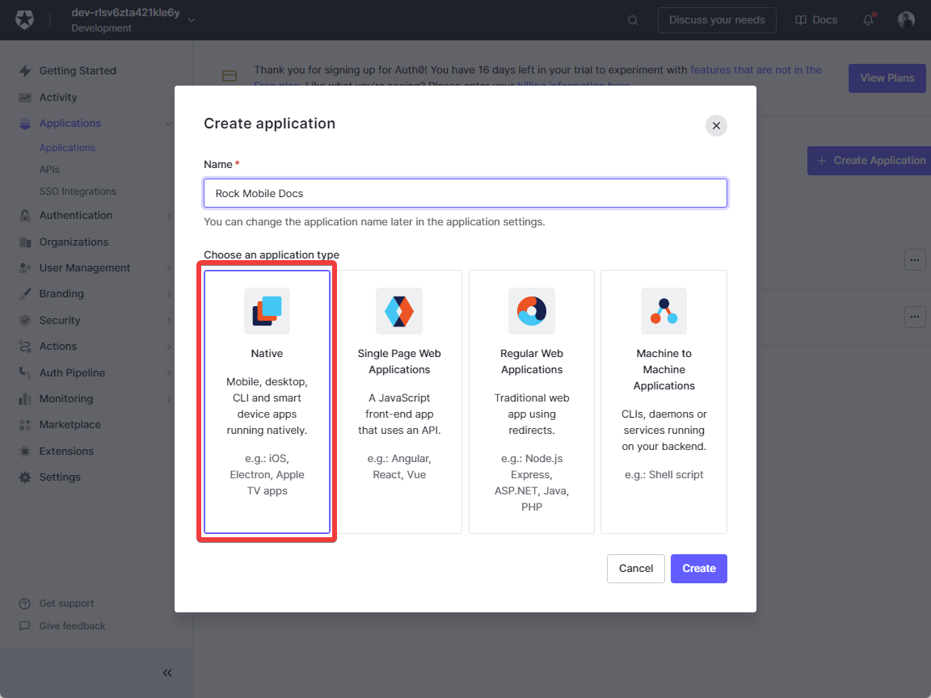Open the search magnifier icon
The image size is (931, 698).
(633, 20)
